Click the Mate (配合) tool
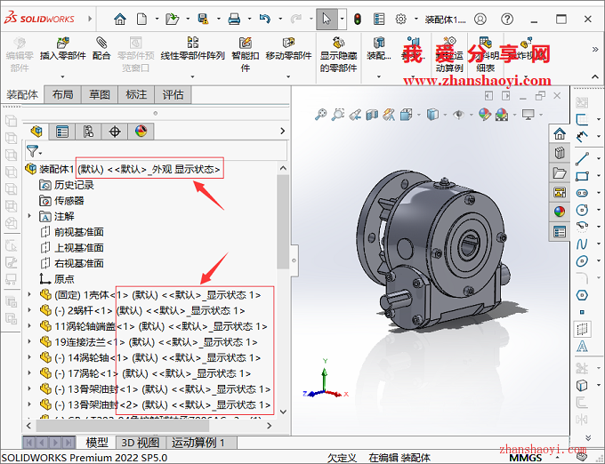The height and width of the screenshot is (464, 605). (101, 49)
